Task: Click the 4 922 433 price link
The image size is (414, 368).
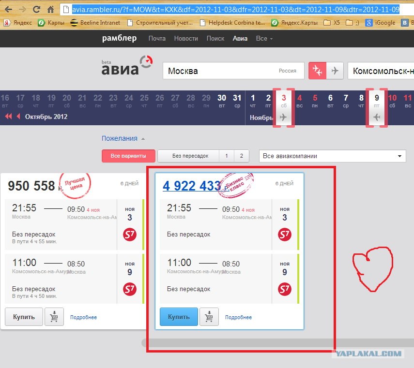Action: tap(196, 186)
